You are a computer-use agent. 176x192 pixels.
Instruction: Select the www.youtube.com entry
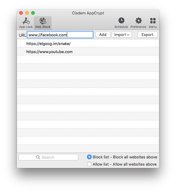coord(88,52)
